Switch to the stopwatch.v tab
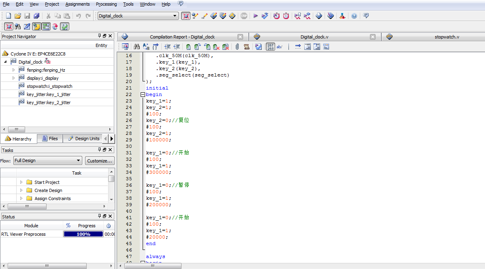Screen dimensions: 485x269 447,37
